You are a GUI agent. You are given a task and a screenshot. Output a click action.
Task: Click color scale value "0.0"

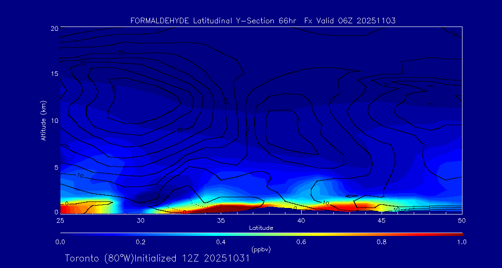(60, 242)
